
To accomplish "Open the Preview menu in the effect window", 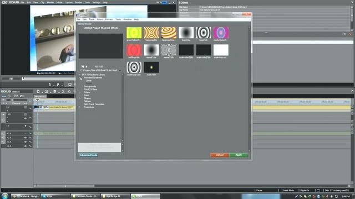I will [x=109, y=19].
